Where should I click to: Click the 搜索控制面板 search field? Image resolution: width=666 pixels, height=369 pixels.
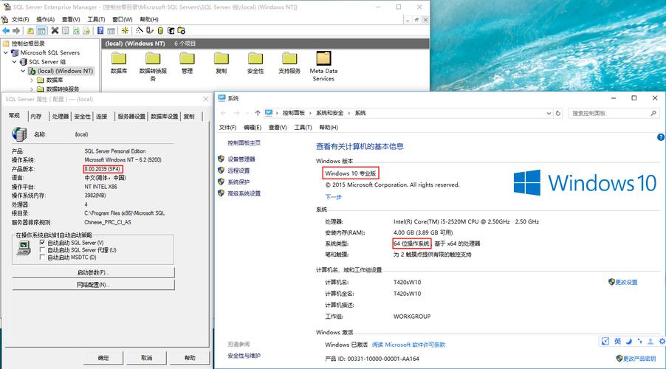pos(613,114)
